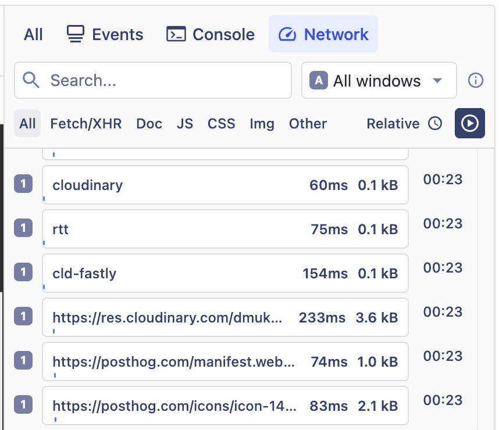Viewport: 499px width, 430px height.
Task: Click window badge 1 beside cld-fastly
Action: (23, 273)
